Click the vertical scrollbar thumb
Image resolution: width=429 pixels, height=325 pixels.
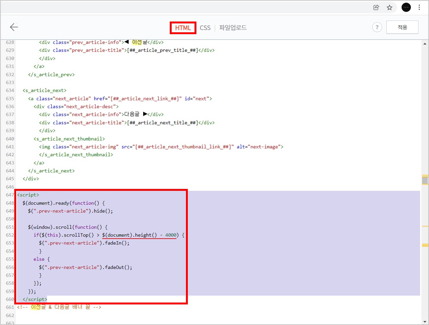coord(425,180)
